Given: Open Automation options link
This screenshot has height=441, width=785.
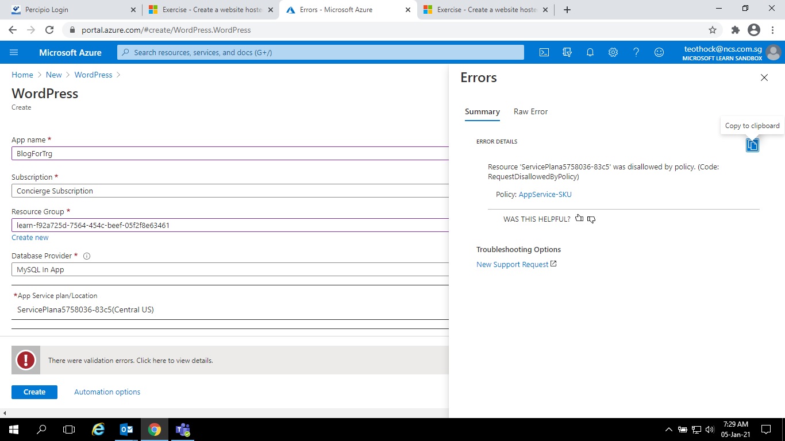Looking at the screenshot, I should coord(107,392).
